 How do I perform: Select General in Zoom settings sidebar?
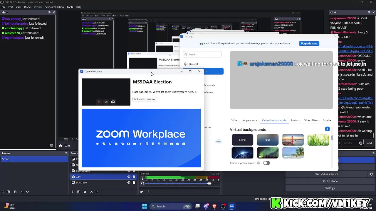(x=193, y=64)
